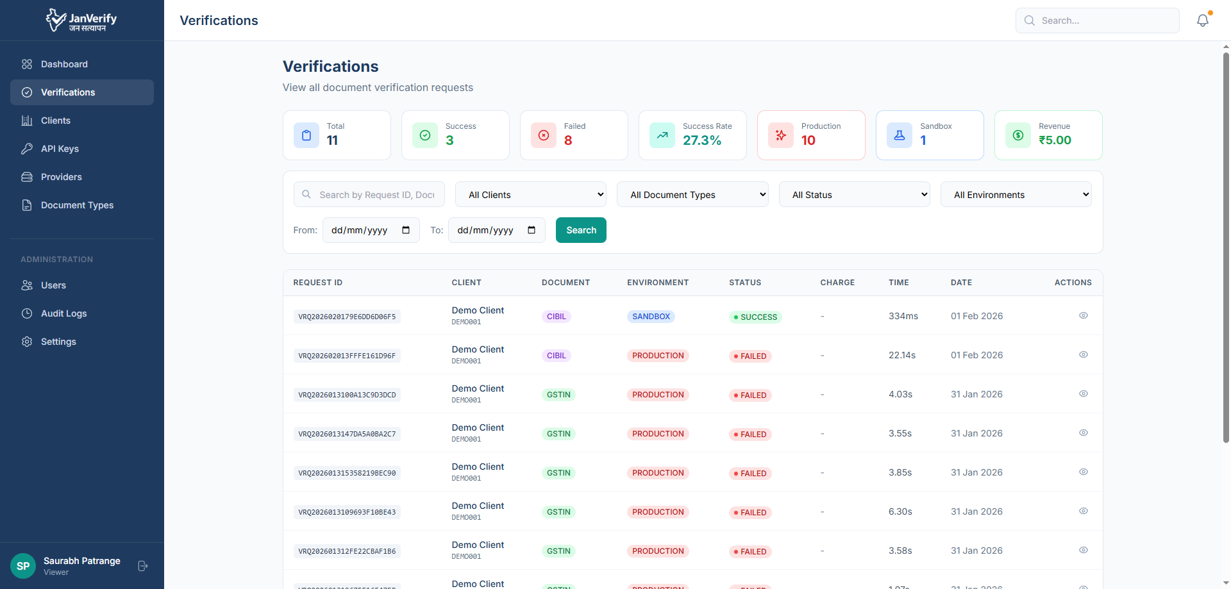Click the logout icon beside Saurabh Patrange
This screenshot has width=1231, height=589.
[143, 566]
